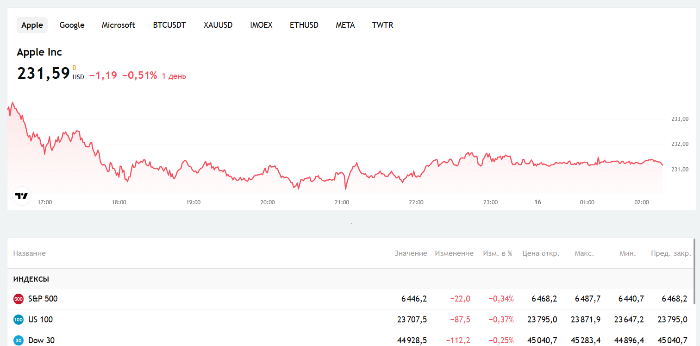
Task: Click the 'Изменение' column header
Action: click(454, 253)
